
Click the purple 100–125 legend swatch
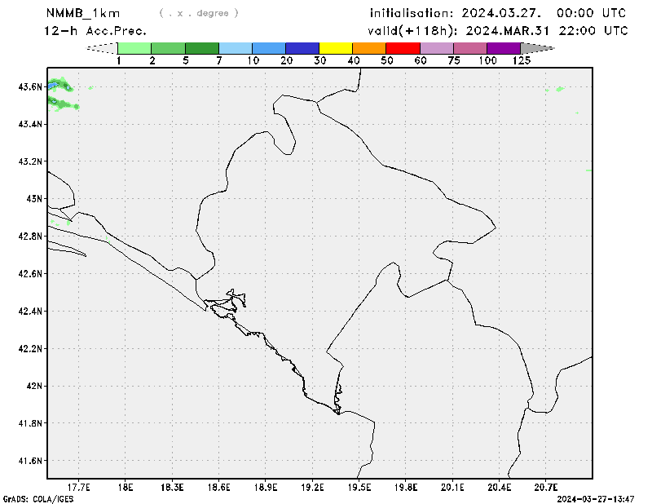click(504, 48)
